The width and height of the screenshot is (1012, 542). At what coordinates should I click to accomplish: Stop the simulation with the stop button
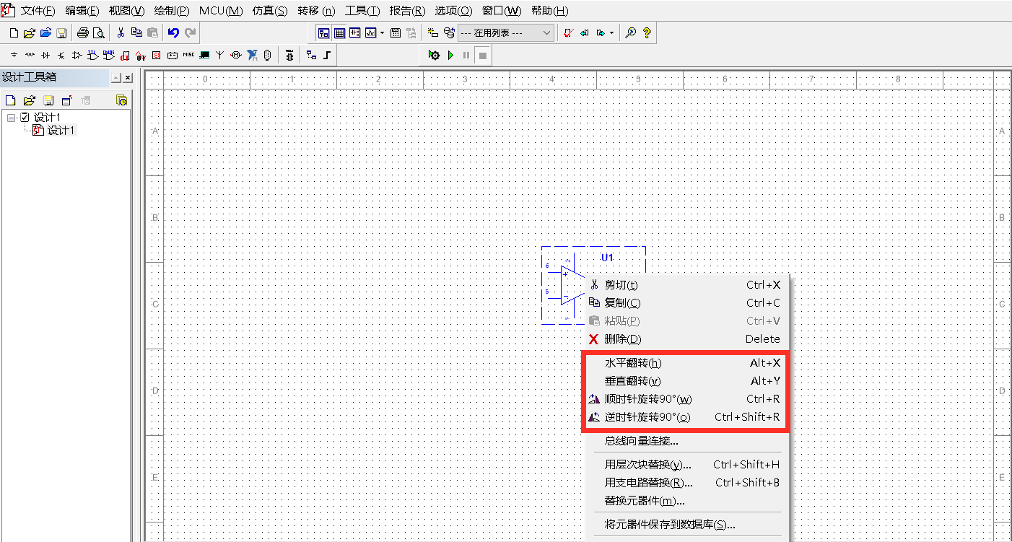(482, 55)
